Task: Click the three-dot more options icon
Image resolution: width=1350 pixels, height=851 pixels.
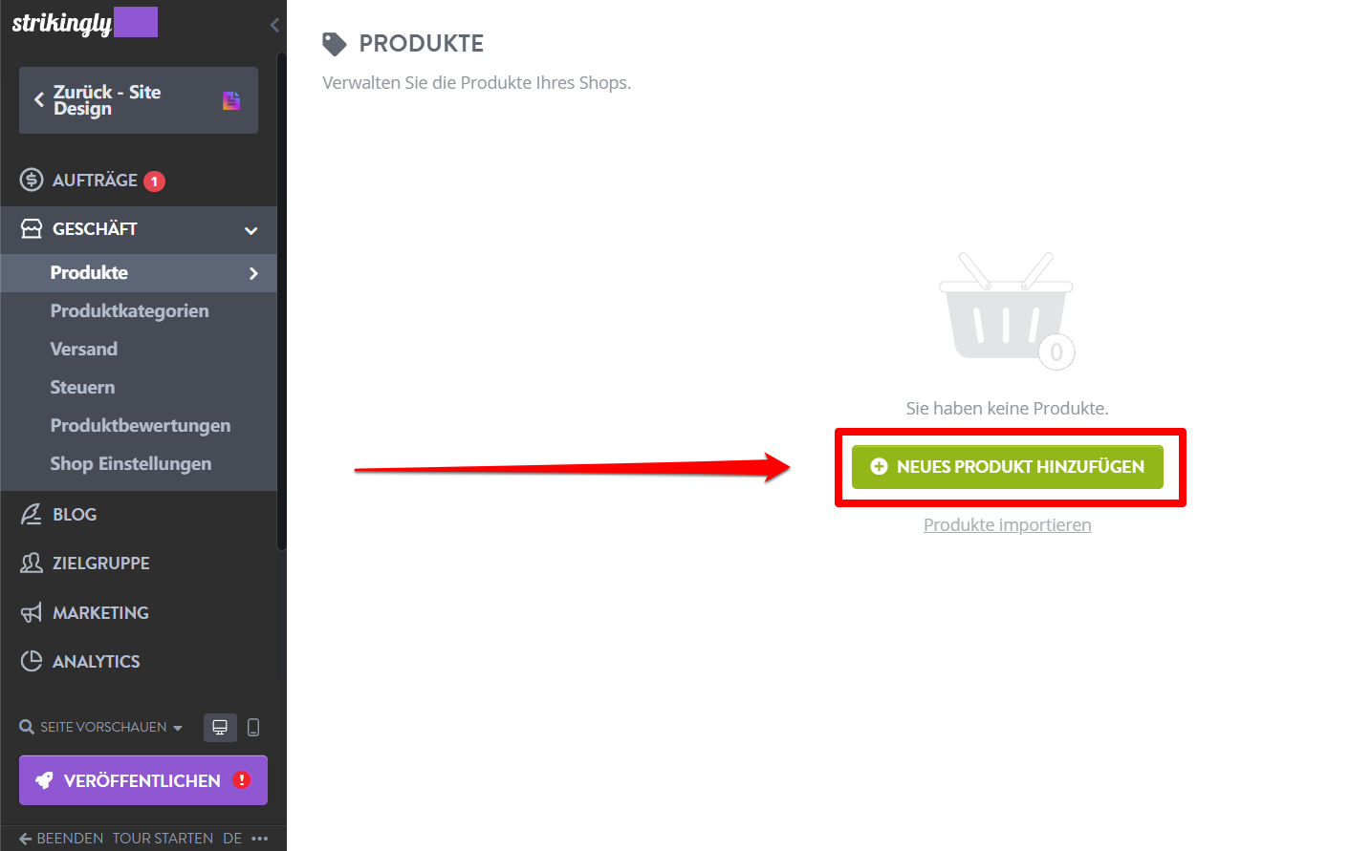Action: coord(260,839)
